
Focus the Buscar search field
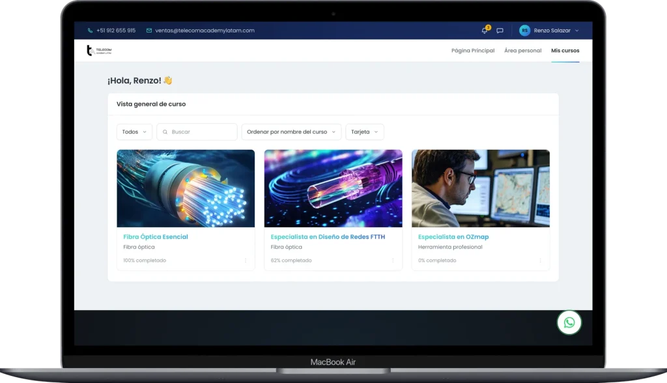point(197,132)
